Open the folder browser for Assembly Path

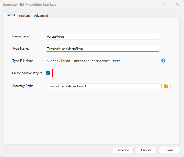[166, 86]
